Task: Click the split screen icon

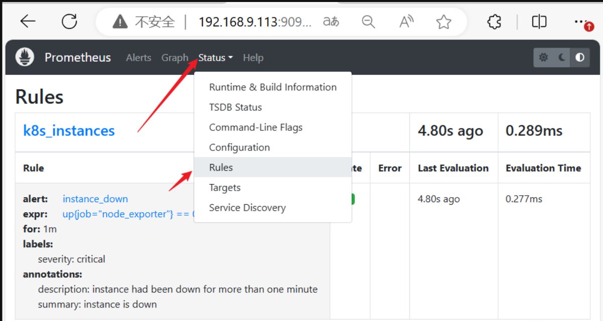Action: click(539, 22)
